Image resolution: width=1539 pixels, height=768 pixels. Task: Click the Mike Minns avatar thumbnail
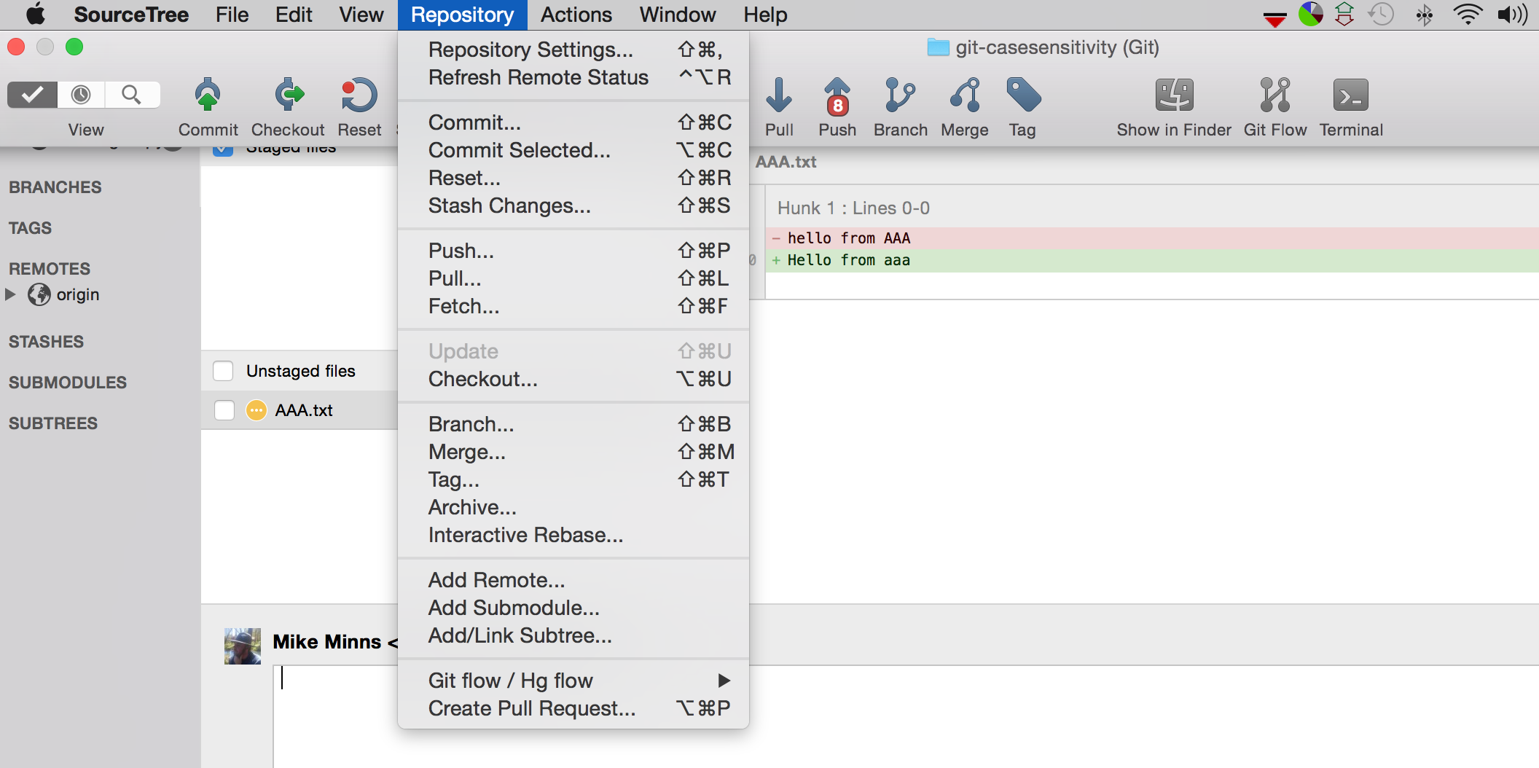pyautogui.click(x=243, y=646)
